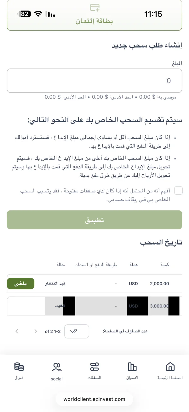Click the حالة status column header

tap(60, 265)
